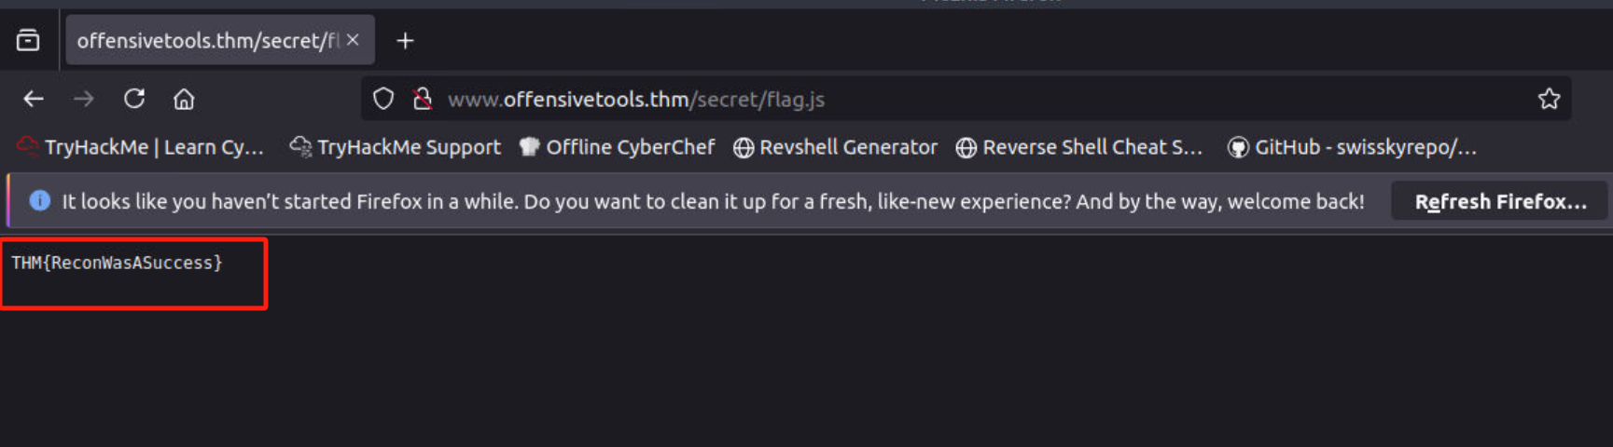Select the offensivetools.thm/secret tab

pyautogui.click(x=206, y=41)
